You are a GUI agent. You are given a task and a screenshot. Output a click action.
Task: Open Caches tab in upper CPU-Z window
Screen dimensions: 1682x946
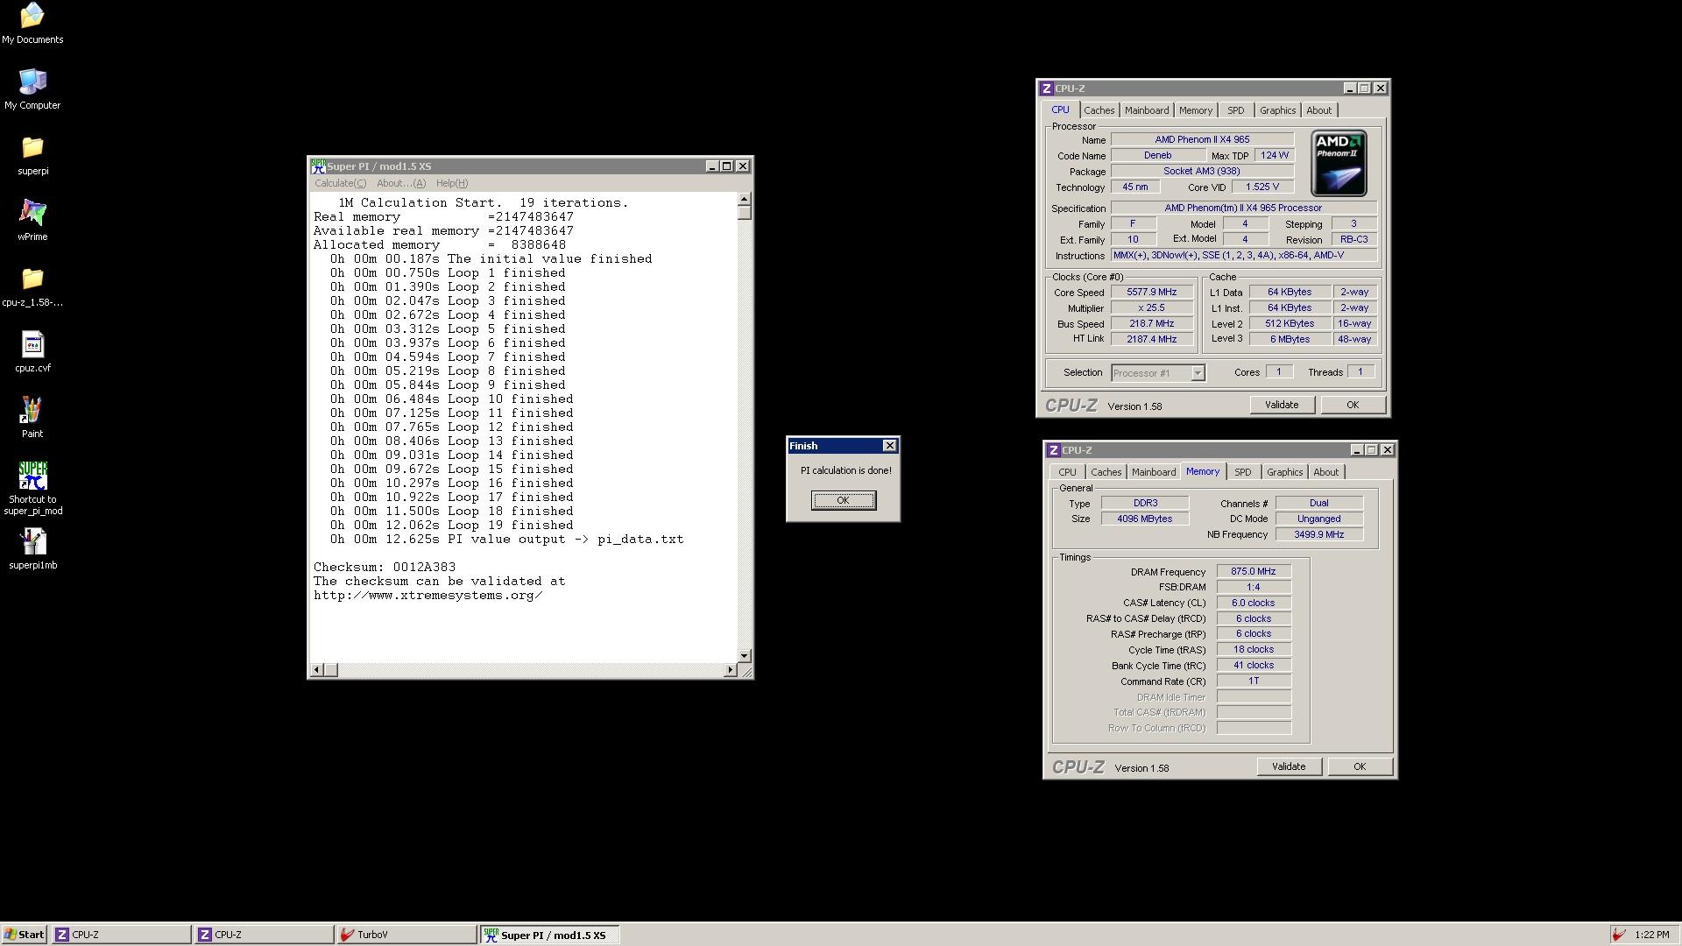tap(1099, 110)
